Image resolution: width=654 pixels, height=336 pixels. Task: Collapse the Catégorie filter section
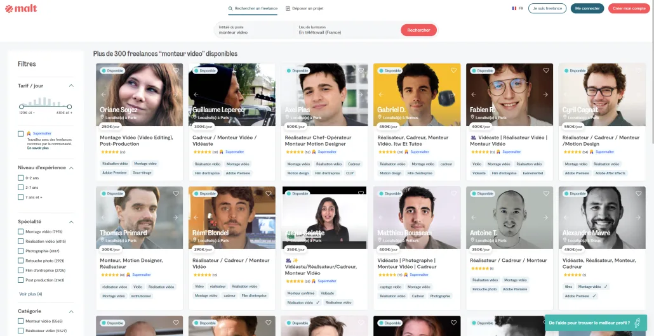click(x=71, y=311)
